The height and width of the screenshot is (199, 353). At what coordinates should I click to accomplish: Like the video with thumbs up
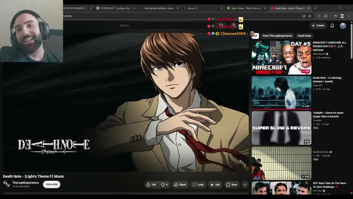151,185
